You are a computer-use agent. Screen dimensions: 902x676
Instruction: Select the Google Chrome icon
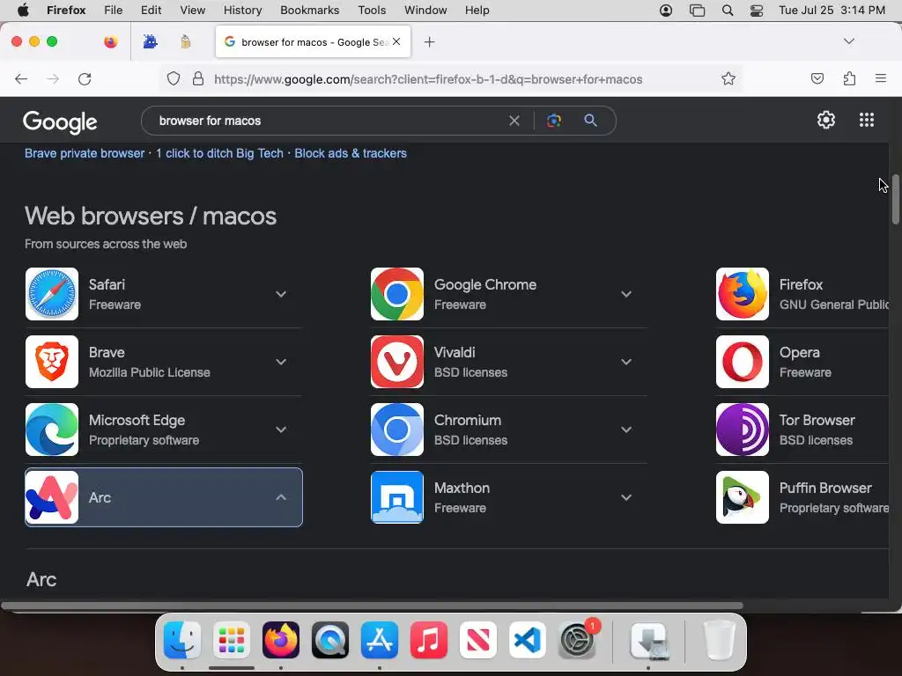(x=397, y=294)
